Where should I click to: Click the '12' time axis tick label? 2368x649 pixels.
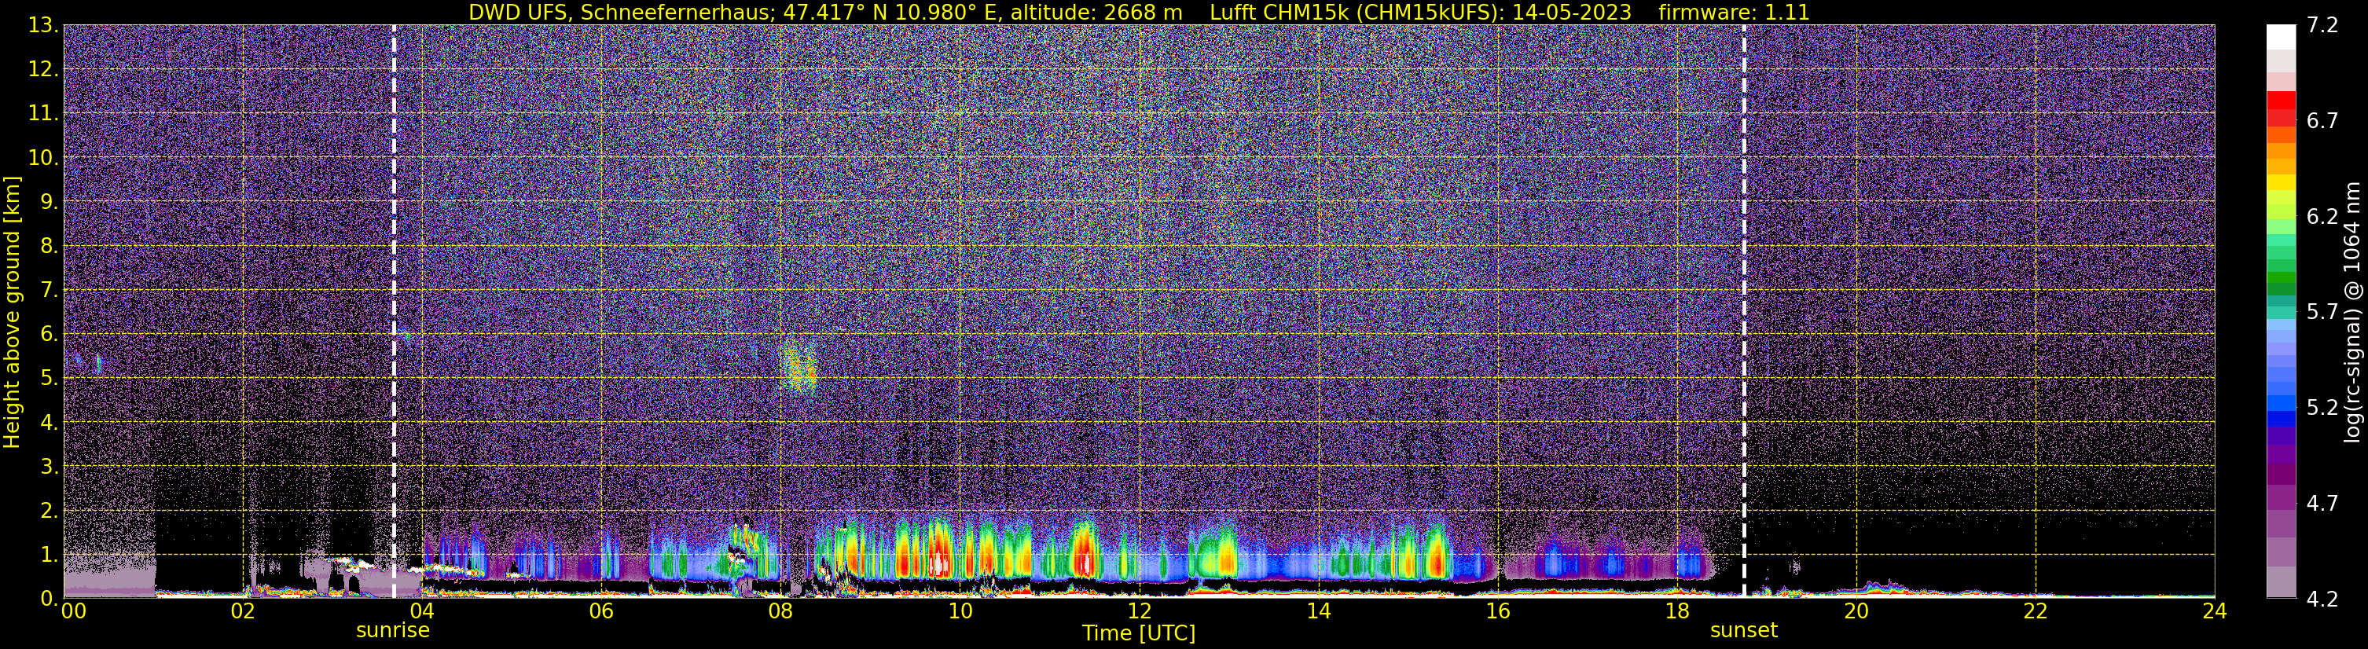(1139, 611)
